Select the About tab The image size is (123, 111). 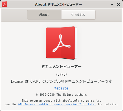point(44,15)
